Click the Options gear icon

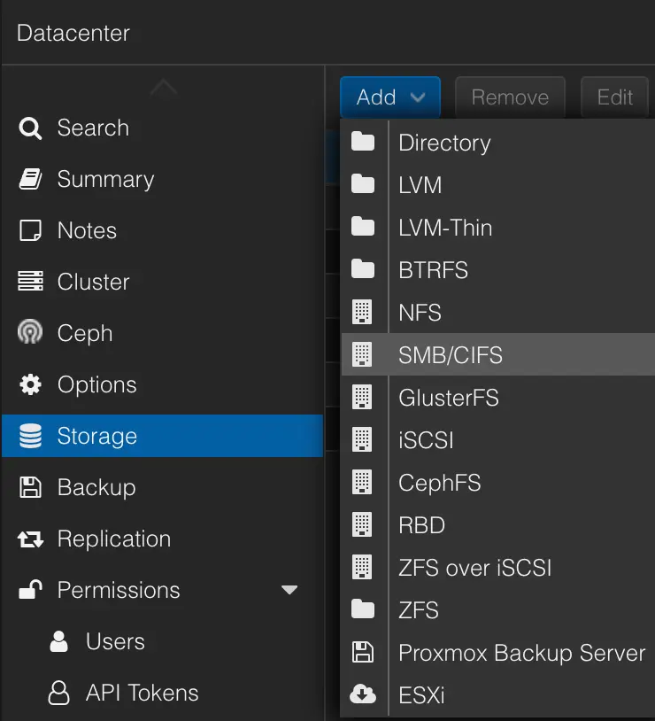(x=29, y=384)
